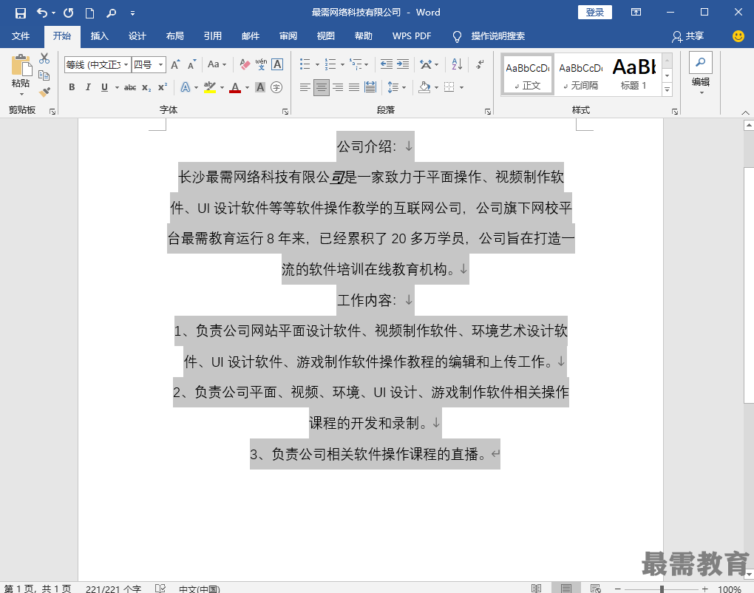The image size is (754, 593).
Task: Insert an enclosed character
Action: (276, 87)
